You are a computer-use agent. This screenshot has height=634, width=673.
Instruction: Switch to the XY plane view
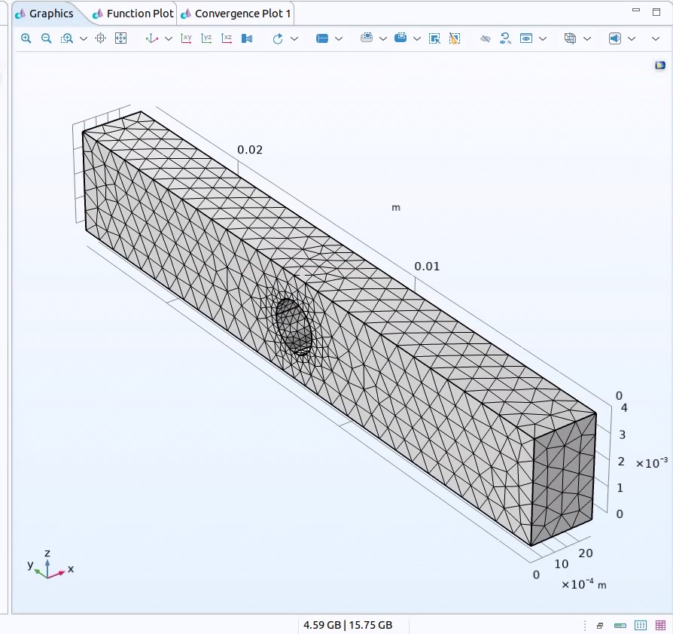[187, 38]
